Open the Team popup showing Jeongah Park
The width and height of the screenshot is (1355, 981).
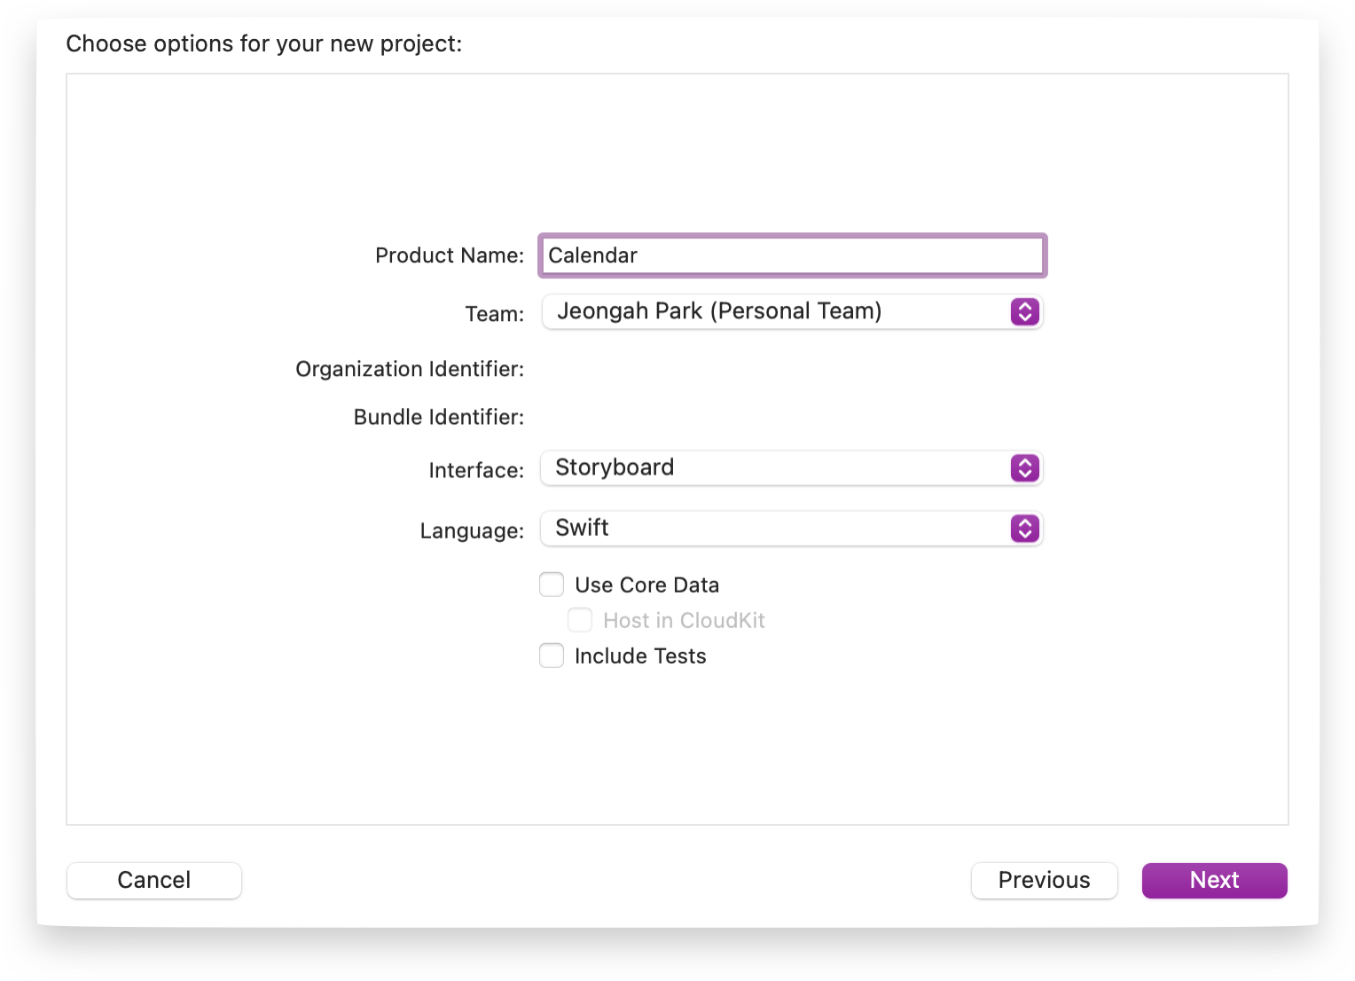click(792, 311)
